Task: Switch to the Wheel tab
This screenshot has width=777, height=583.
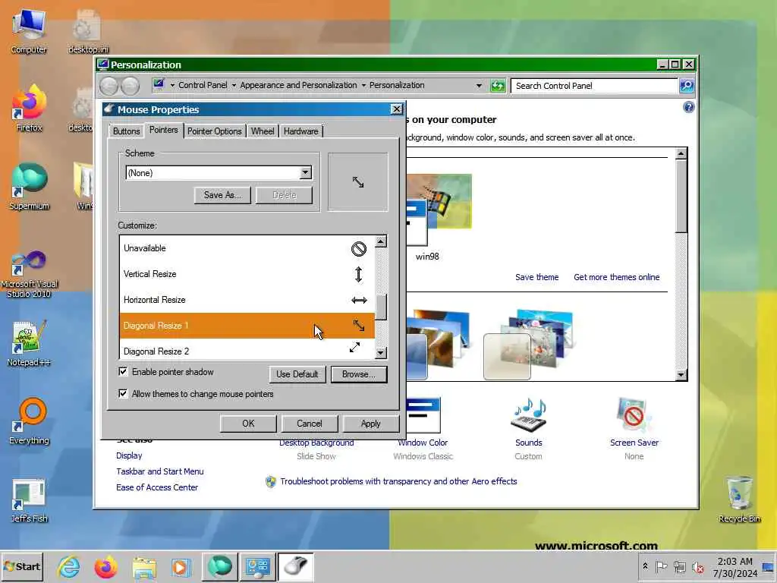Action: [263, 131]
